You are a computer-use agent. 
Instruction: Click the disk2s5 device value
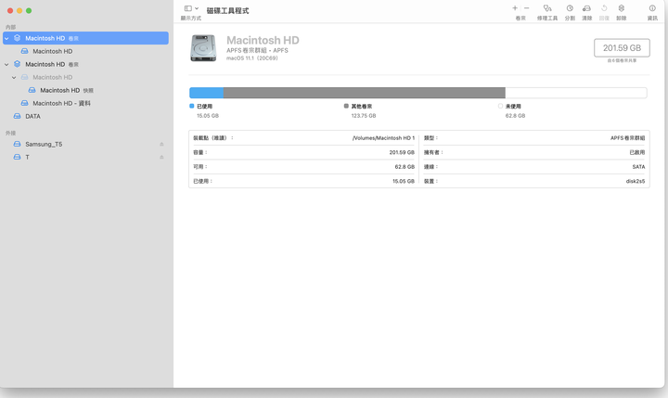point(636,181)
